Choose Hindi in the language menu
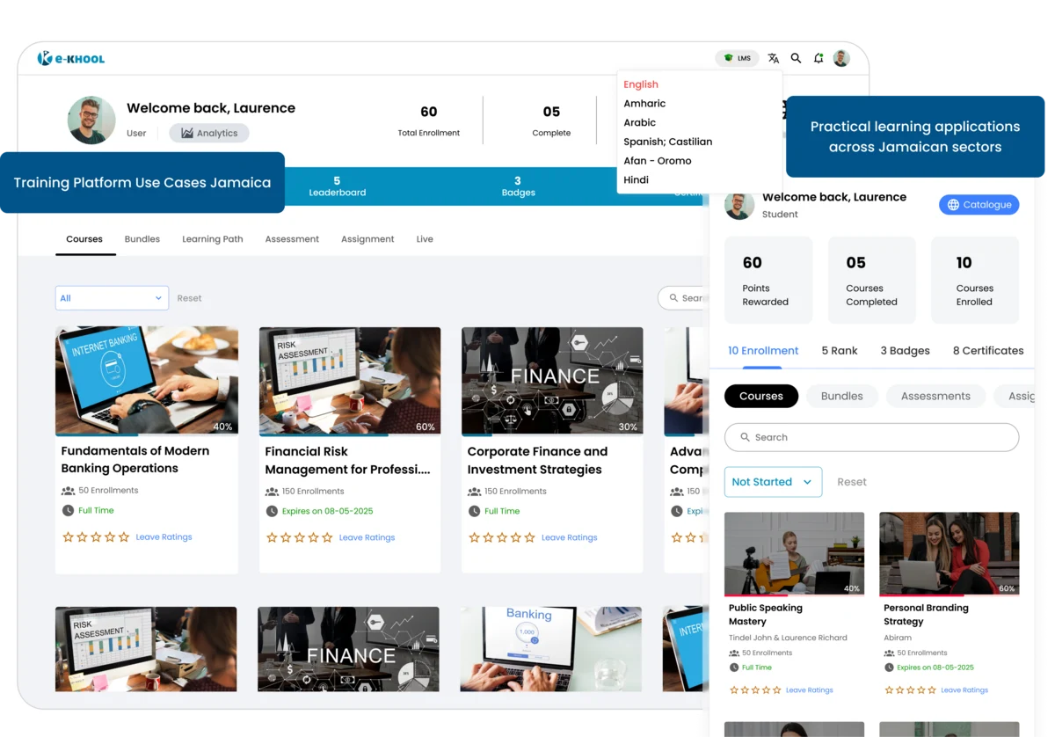This screenshot has width=1055, height=737. tap(636, 179)
